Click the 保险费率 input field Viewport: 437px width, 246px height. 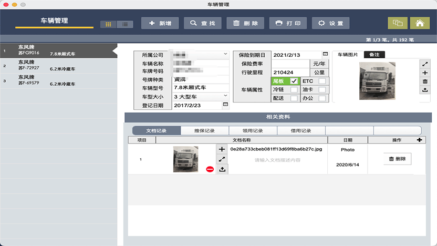[x=290, y=64]
